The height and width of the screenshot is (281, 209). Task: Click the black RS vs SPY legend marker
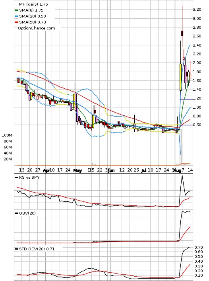coord(16,178)
